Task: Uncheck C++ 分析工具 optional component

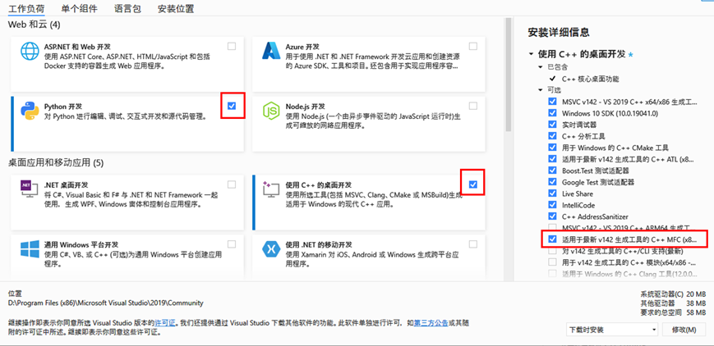Action: (552, 135)
